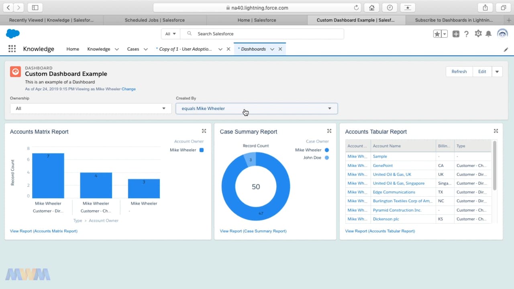The height and width of the screenshot is (289, 514).
Task: Select the Home navigation item
Action: [73, 49]
